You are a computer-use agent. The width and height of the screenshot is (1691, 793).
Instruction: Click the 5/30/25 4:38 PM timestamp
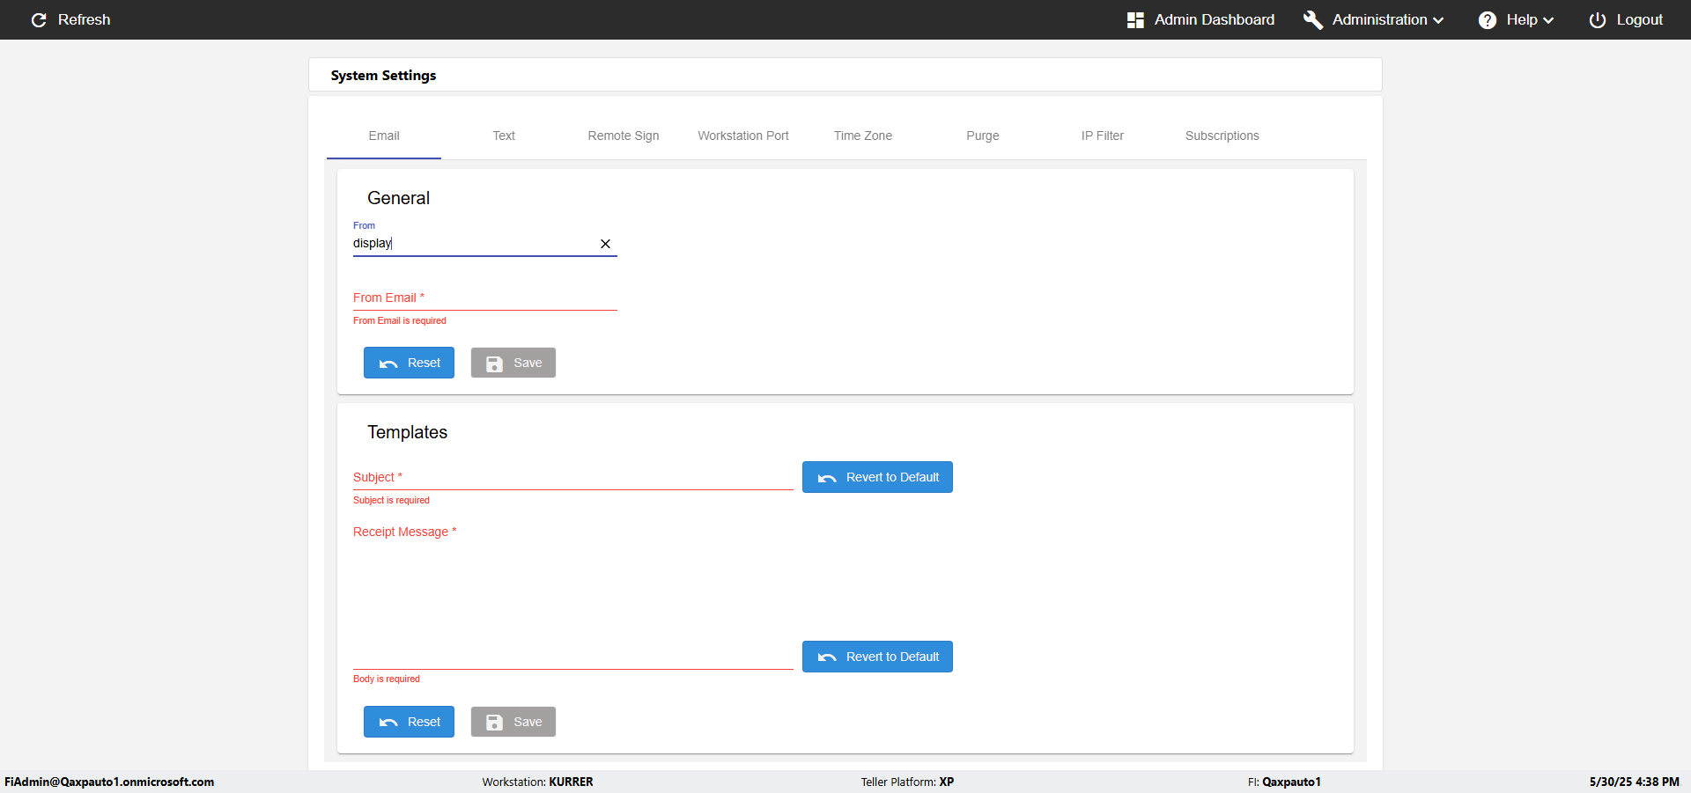pyautogui.click(x=1635, y=782)
